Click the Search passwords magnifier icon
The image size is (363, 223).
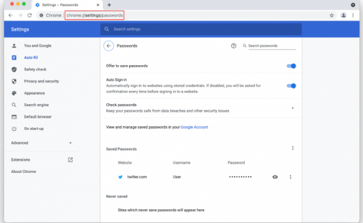245,45
